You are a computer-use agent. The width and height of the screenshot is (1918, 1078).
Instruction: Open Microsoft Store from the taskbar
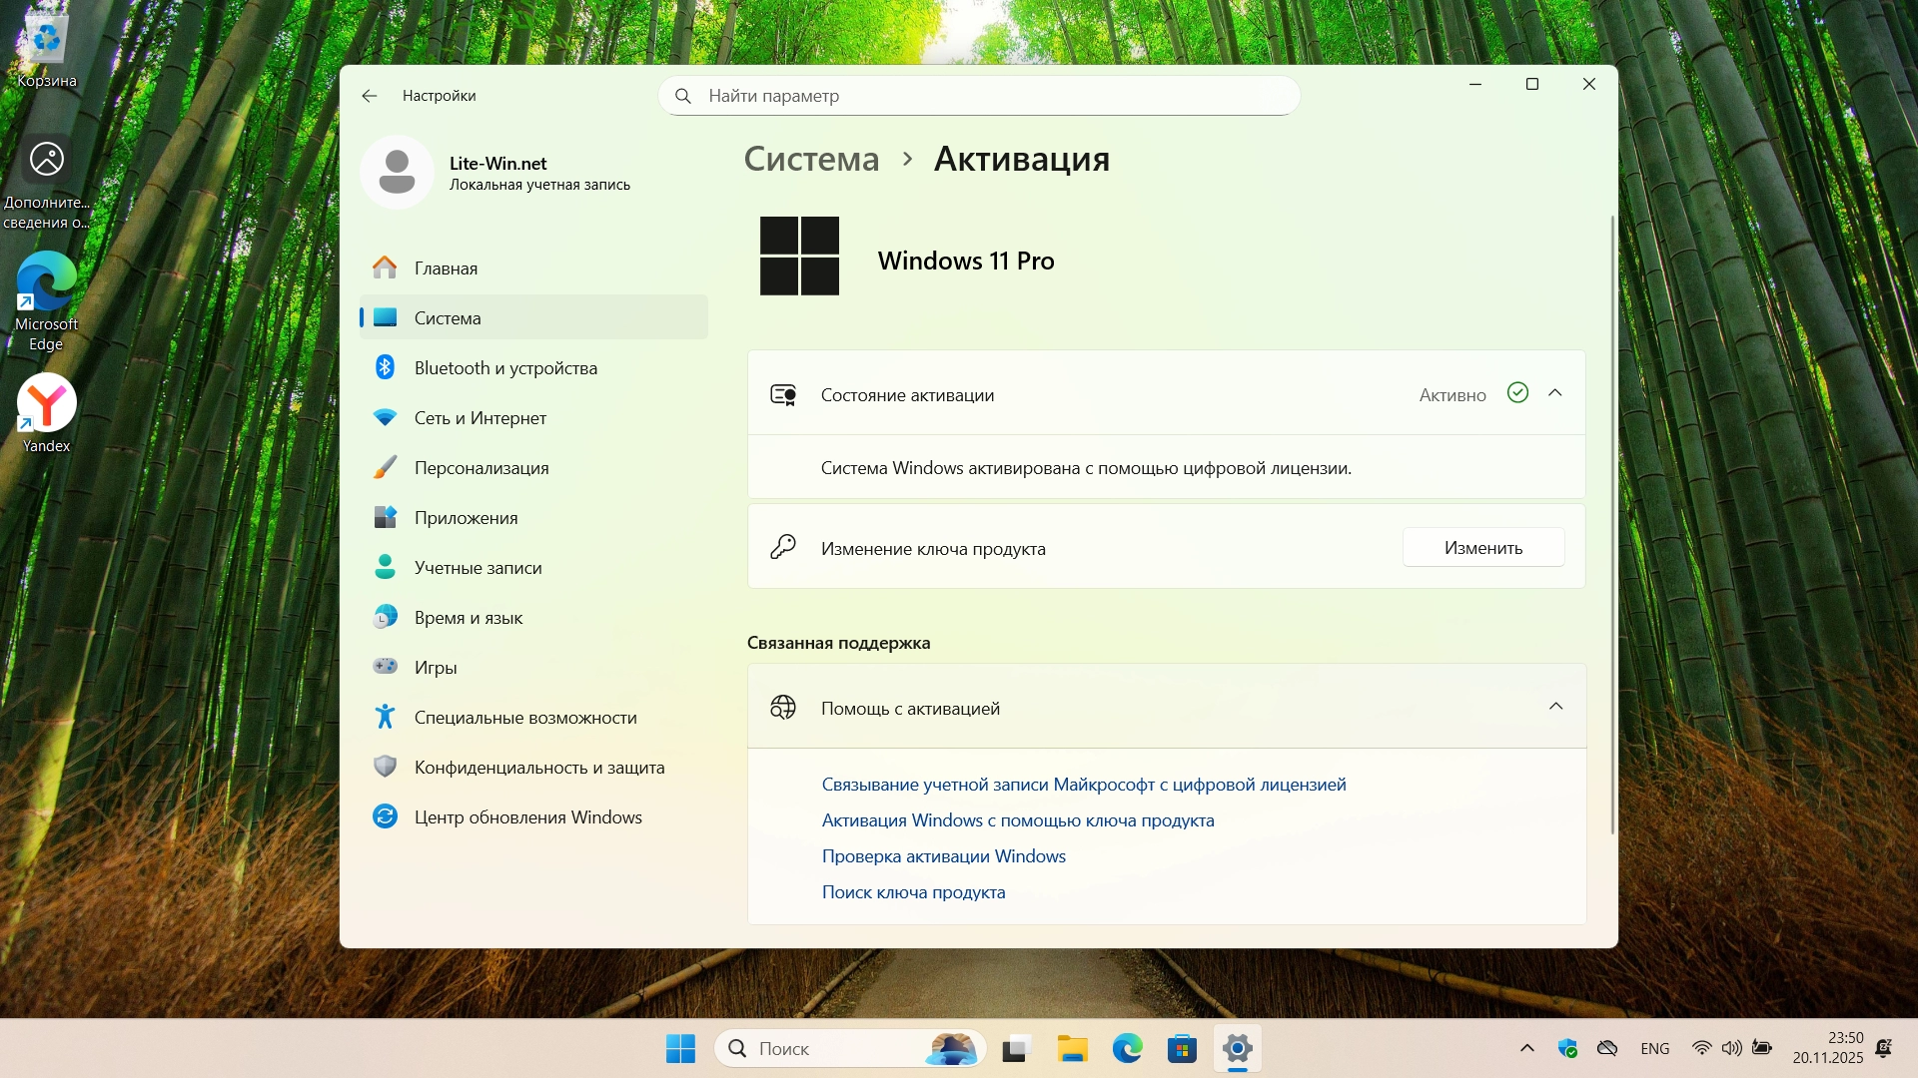[1182, 1049]
